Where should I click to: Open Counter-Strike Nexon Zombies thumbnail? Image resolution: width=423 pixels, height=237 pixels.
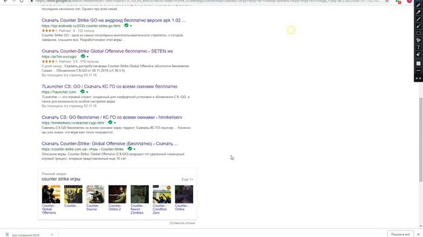click(x=139, y=194)
